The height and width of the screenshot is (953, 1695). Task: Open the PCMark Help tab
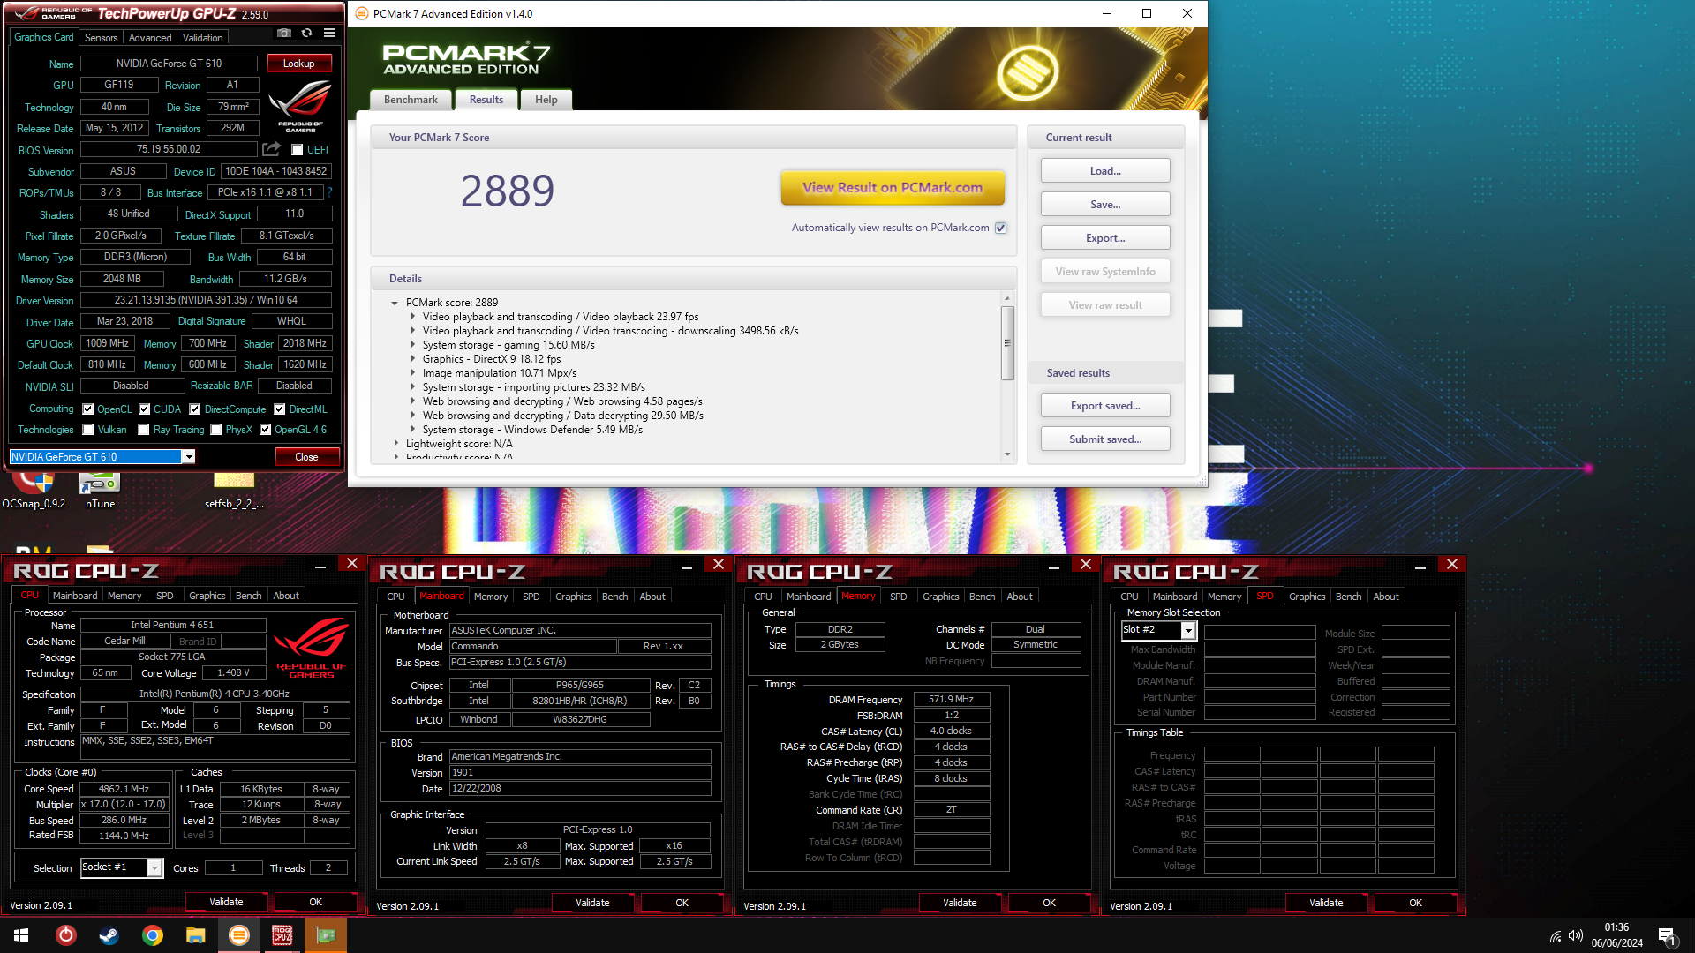546,100
